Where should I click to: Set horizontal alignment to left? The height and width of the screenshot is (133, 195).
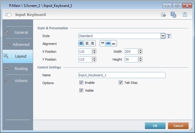click(81, 43)
